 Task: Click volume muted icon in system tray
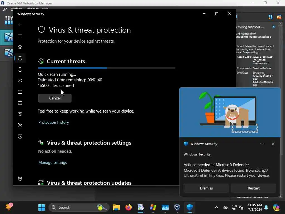coord(241,207)
